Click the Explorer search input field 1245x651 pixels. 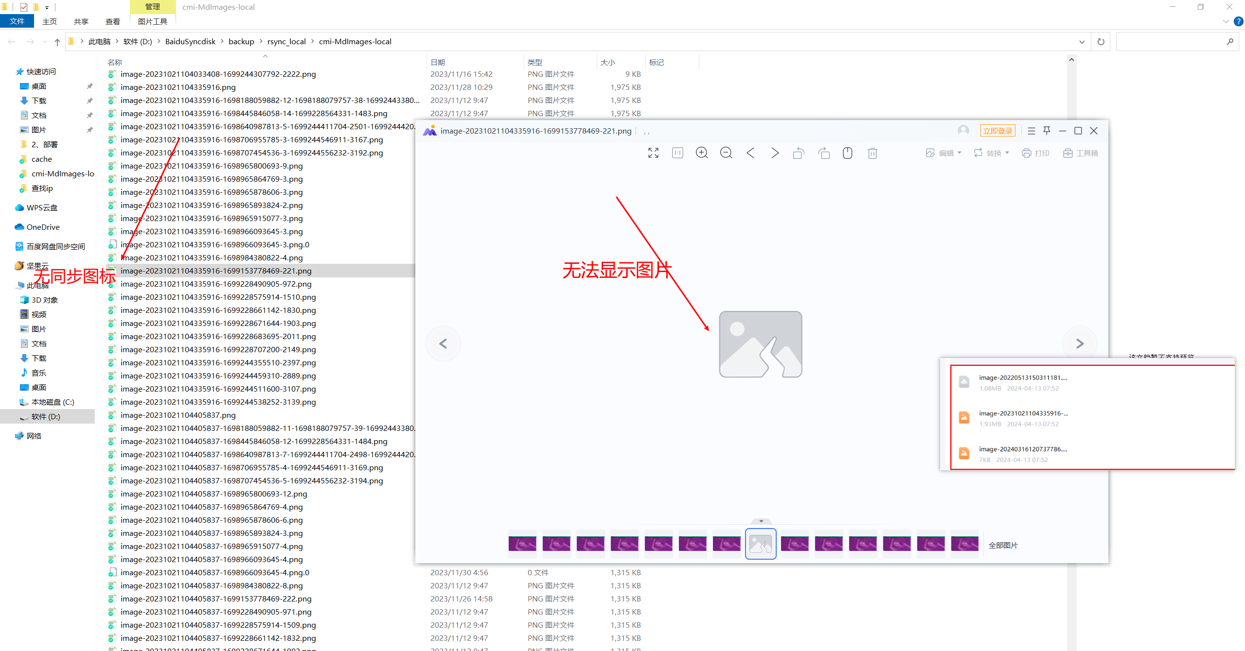tap(1171, 42)
